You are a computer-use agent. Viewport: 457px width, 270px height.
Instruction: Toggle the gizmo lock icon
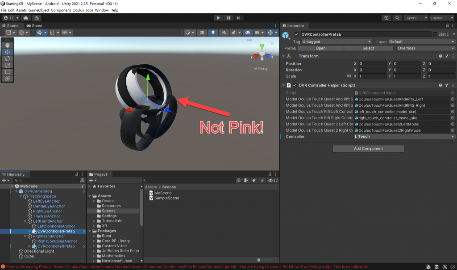(x=272, y=43)
